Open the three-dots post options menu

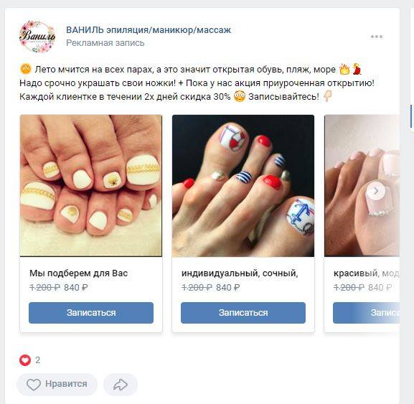[377, 37]
